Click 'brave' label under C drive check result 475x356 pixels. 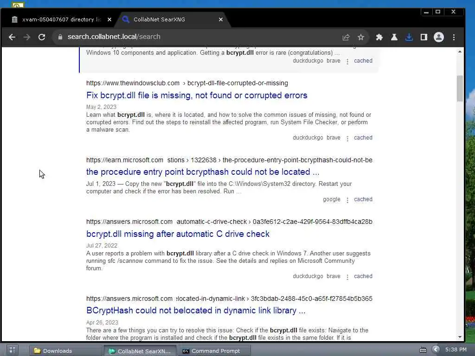(333, 276)
